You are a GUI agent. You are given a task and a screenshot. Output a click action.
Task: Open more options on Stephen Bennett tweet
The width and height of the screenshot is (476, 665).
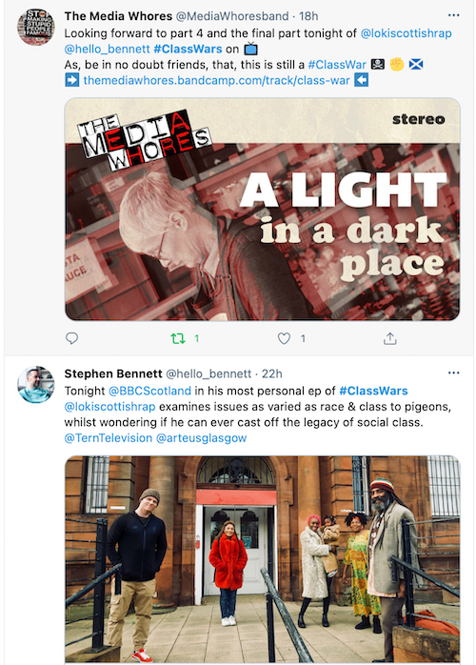click(453, 373)
